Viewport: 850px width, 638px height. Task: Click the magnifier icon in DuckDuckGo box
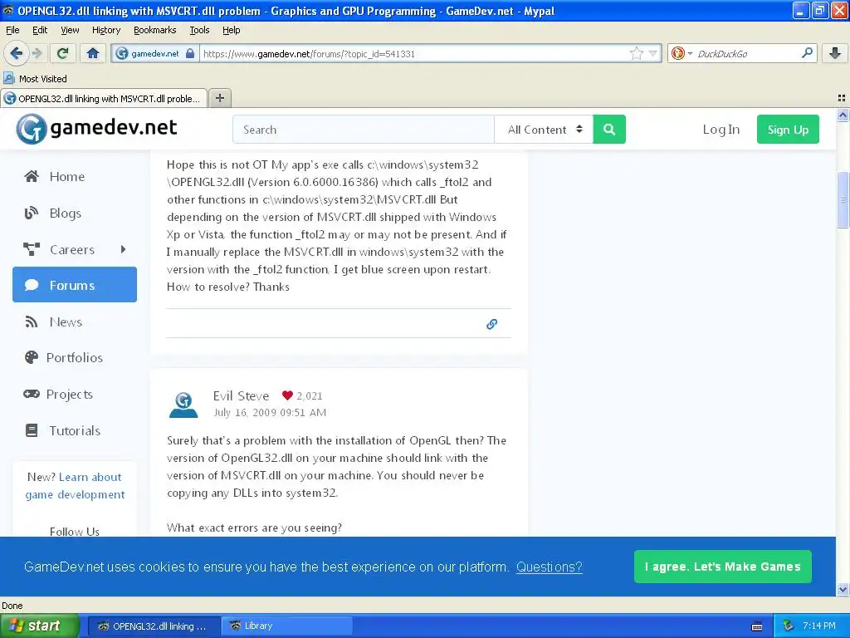pyautogui.click(x=807, y=53)
